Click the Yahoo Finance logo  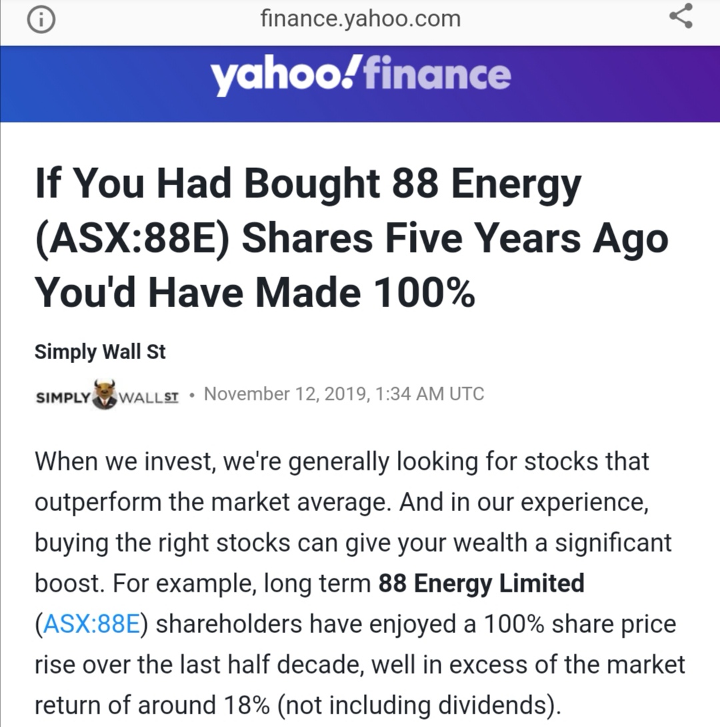(361, 75)
